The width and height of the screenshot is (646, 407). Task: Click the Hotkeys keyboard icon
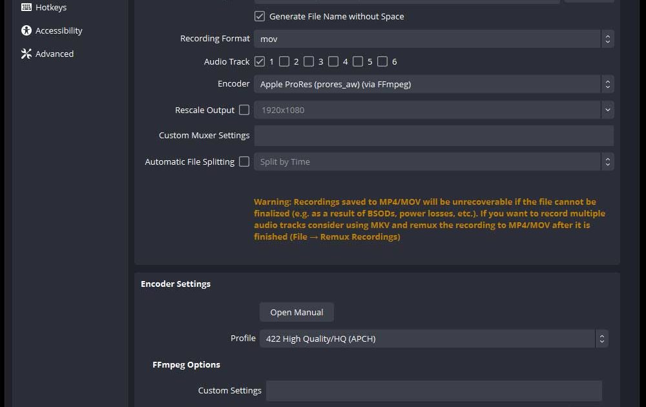[26, 7]
